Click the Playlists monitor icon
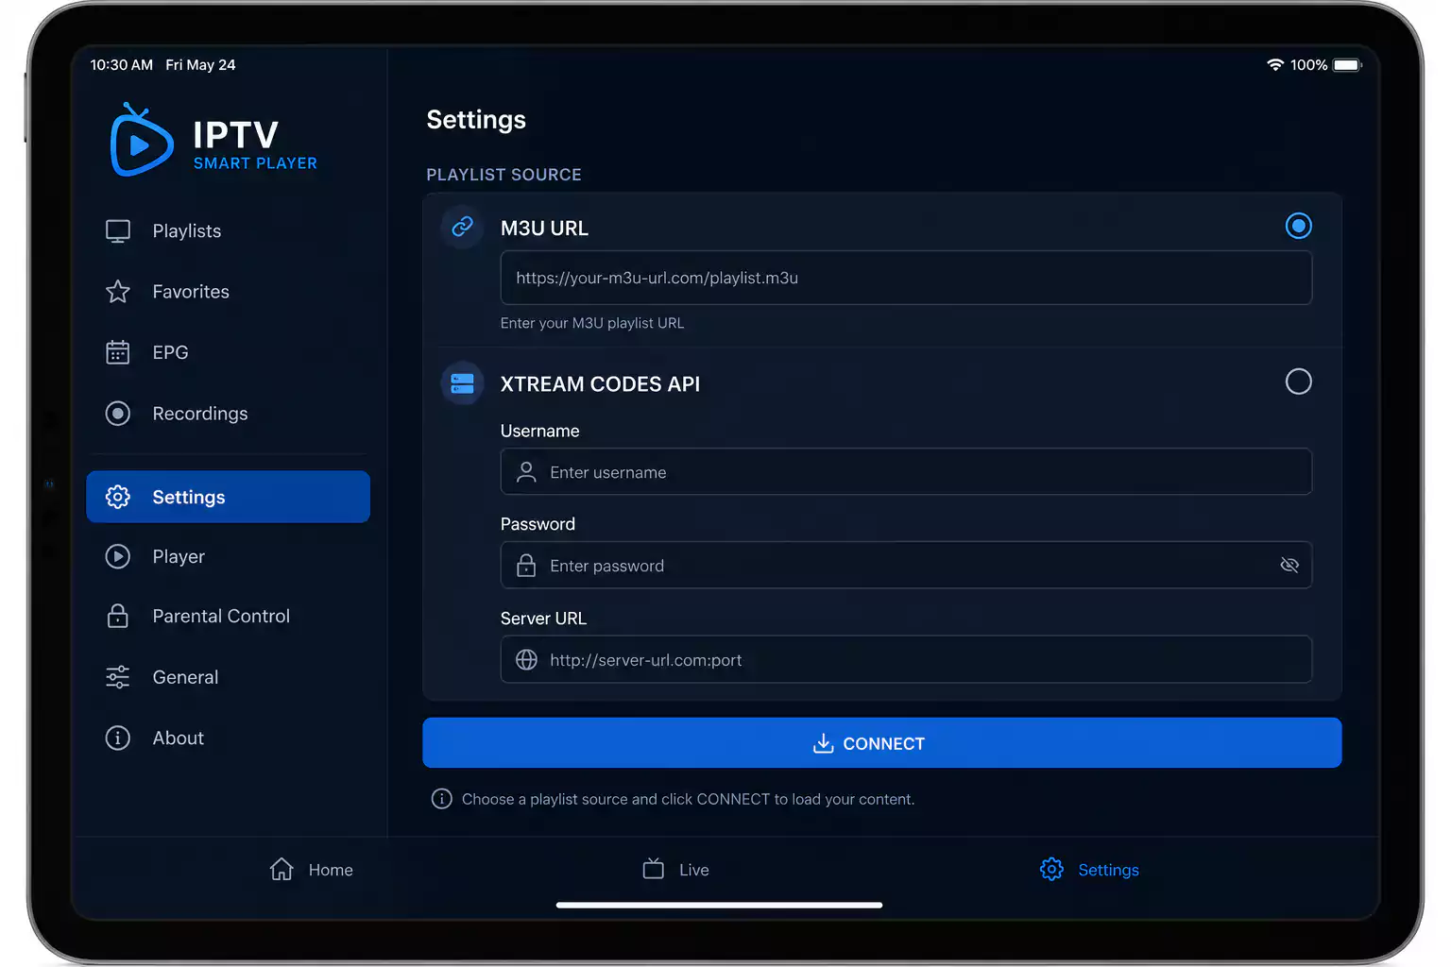1451x967 pixels. [118, 231]
